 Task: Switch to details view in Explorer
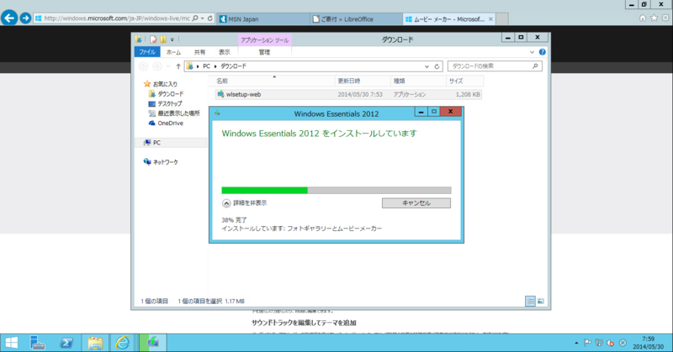click(x=531, y=302)
